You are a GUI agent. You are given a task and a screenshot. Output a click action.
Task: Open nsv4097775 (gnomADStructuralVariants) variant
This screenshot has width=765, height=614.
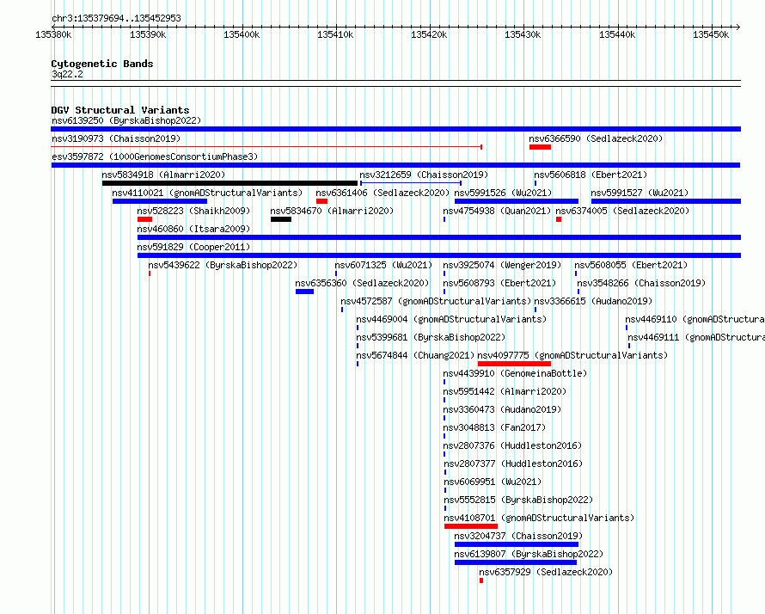[572, 355]
